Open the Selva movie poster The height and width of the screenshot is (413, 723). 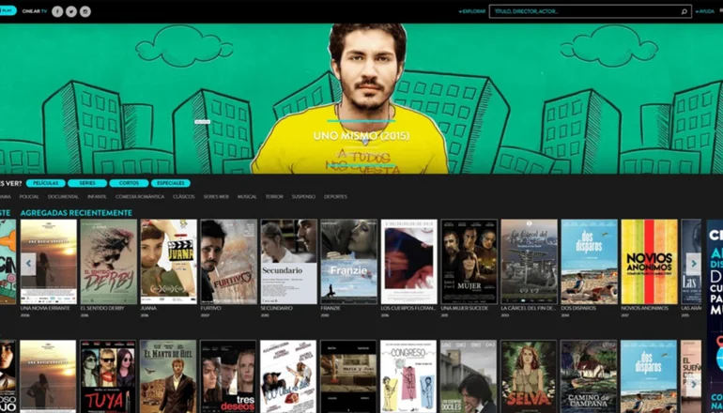(x=529, y=376)
